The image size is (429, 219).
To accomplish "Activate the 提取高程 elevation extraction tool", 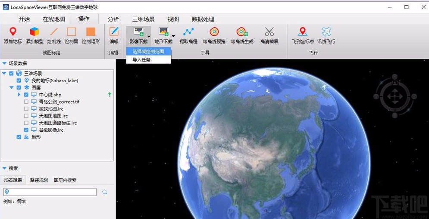I will (x=188, y=36).
